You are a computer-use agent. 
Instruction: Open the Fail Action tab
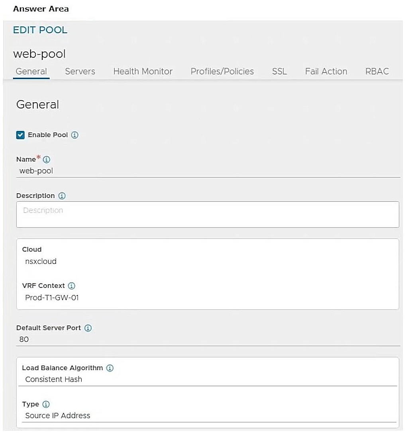point(326,71)
